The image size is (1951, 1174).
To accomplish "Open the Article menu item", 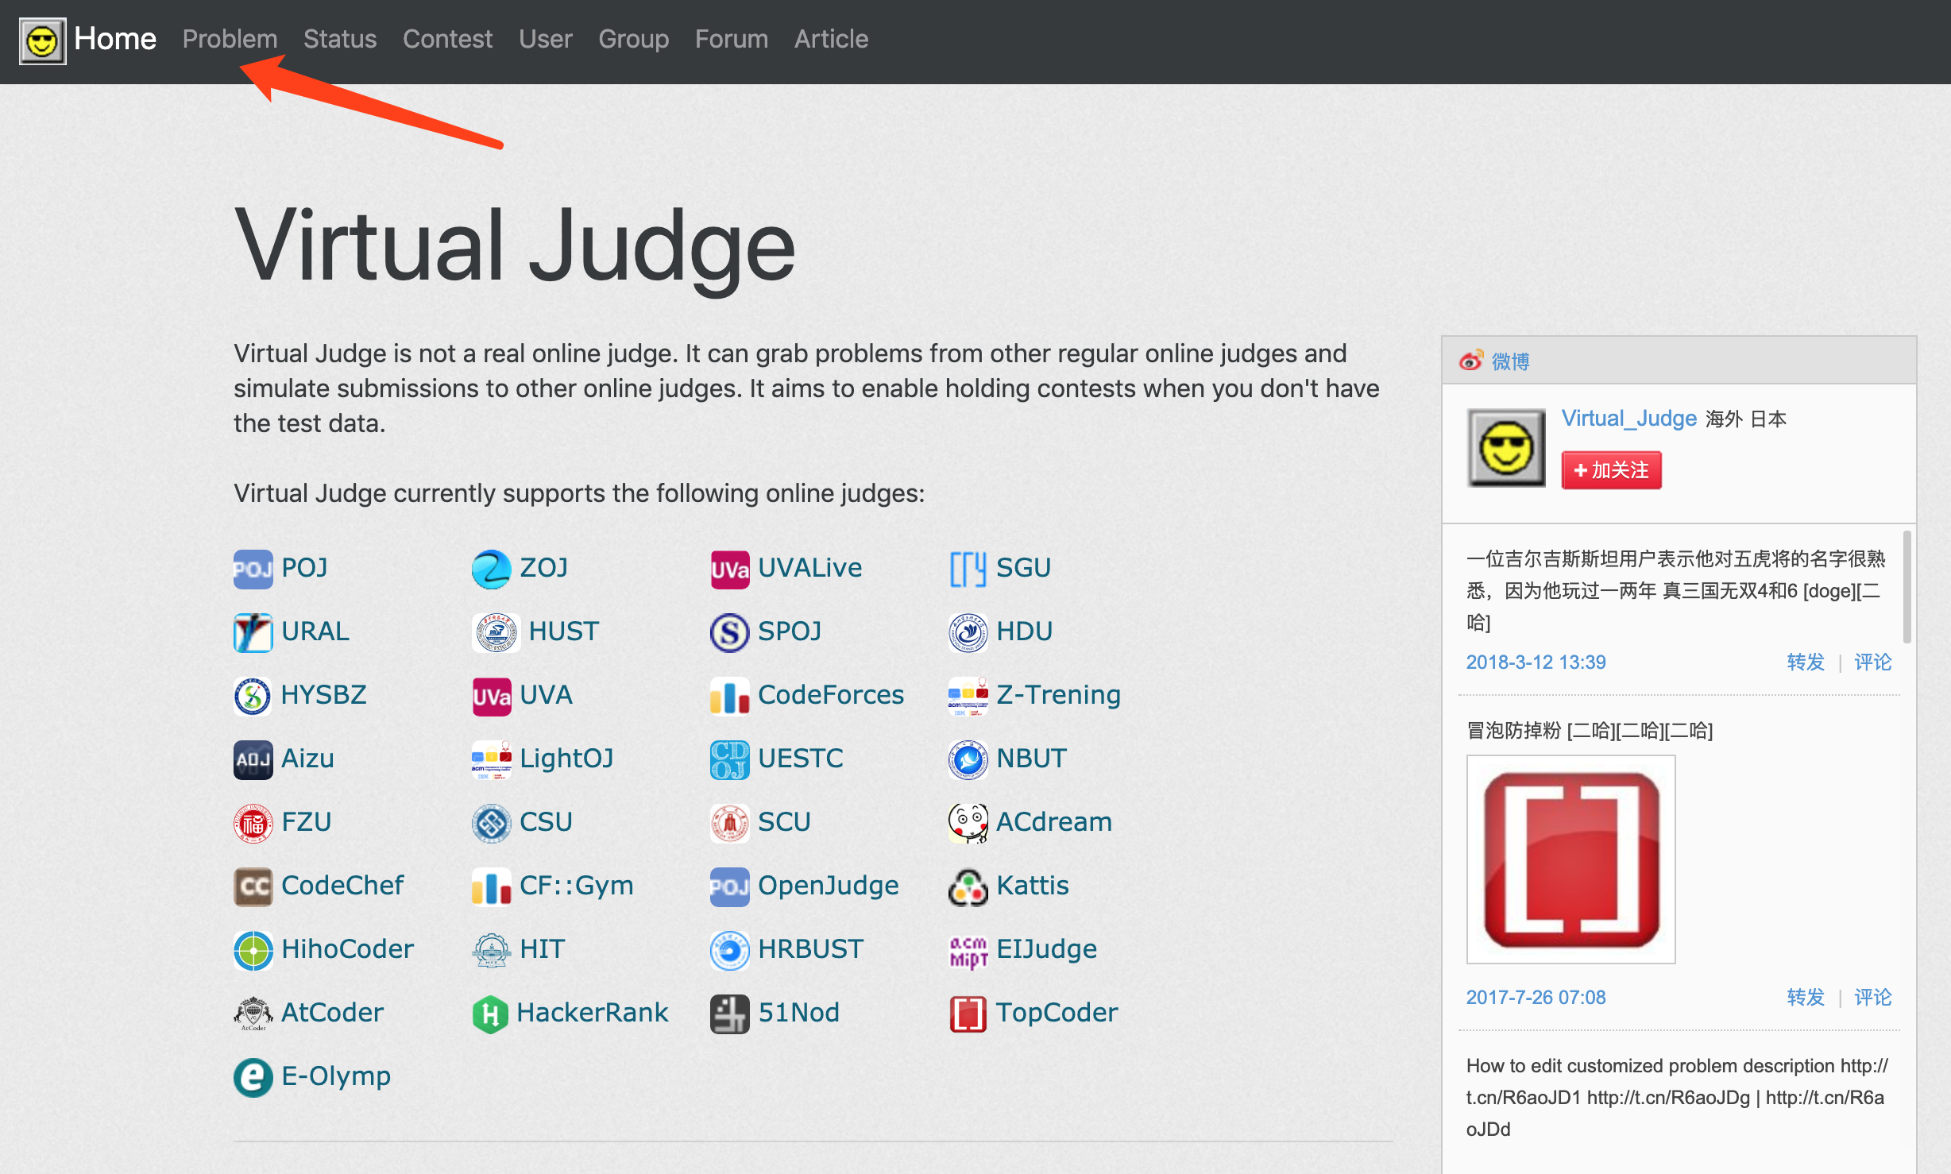I will coord(831,39).
